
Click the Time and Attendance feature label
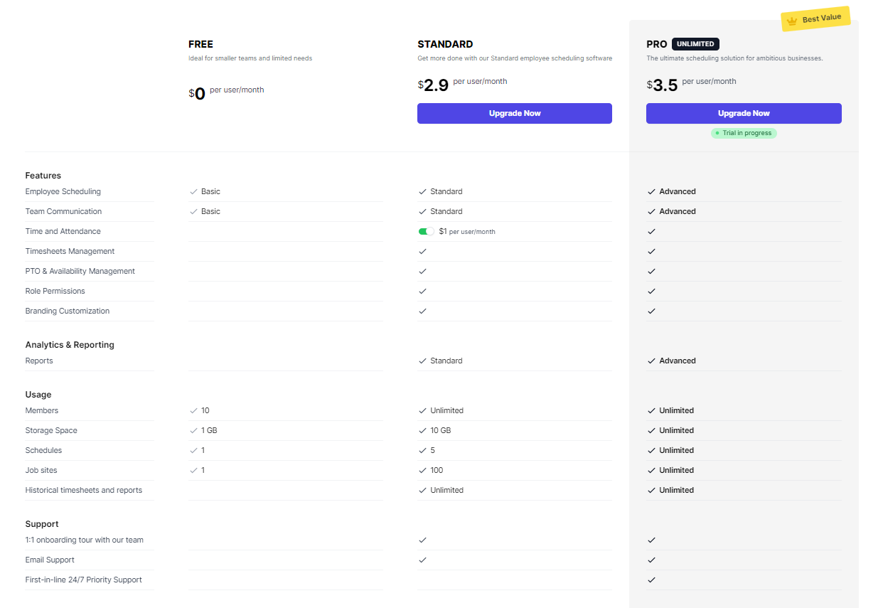[x=63, y=231]
